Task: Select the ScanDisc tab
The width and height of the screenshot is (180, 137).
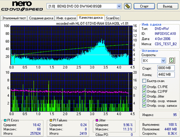Action: coord(112,18)
